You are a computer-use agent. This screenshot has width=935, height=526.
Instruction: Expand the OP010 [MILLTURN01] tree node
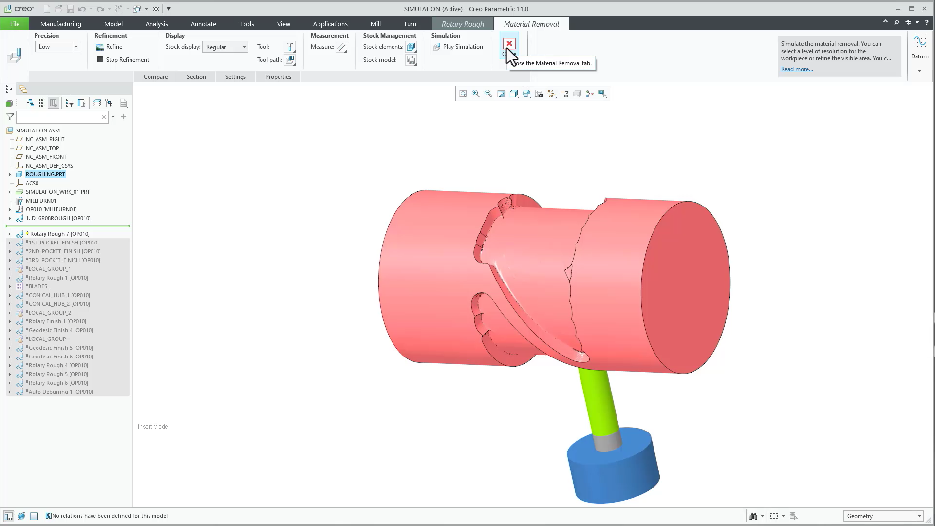point(9,209)
